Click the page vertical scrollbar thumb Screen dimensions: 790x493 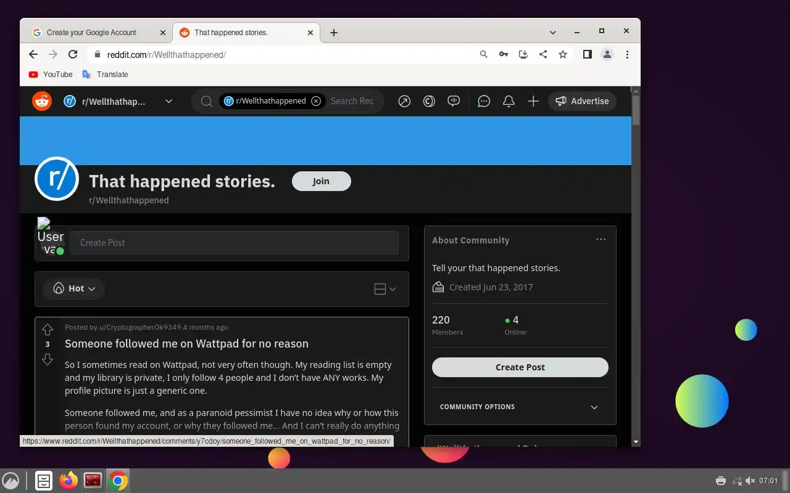click(636, 110)
